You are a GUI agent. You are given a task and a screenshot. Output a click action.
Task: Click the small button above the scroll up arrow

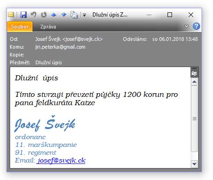click(194, 73)
